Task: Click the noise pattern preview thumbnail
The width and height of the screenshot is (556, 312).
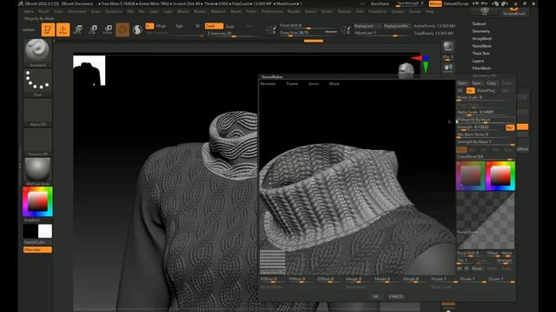Action: point(272,262)
